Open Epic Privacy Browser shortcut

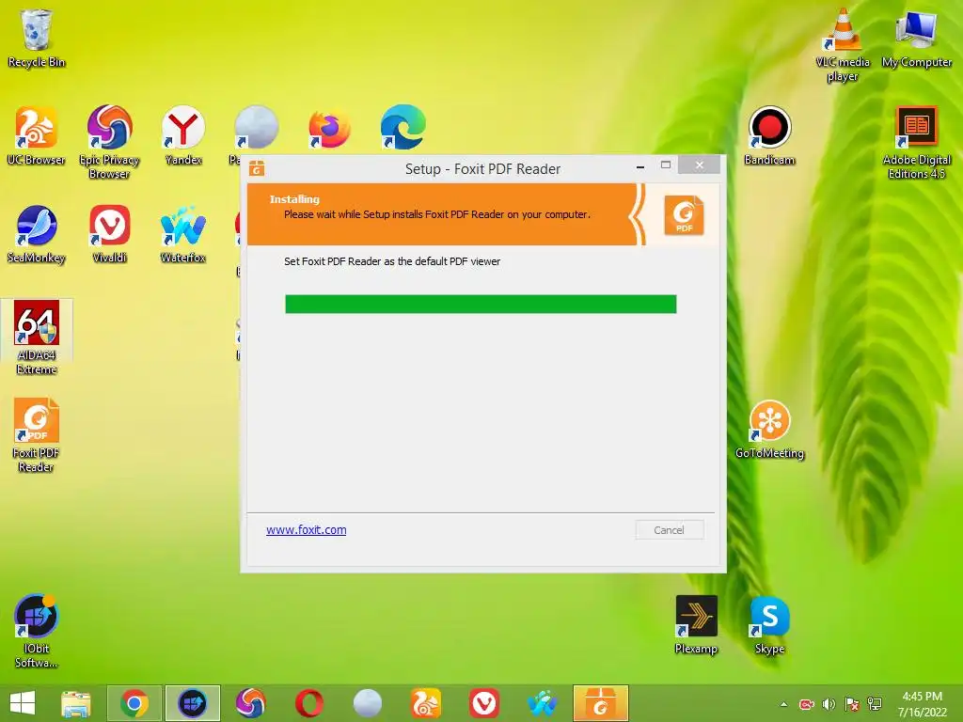[x=109, y=142]
